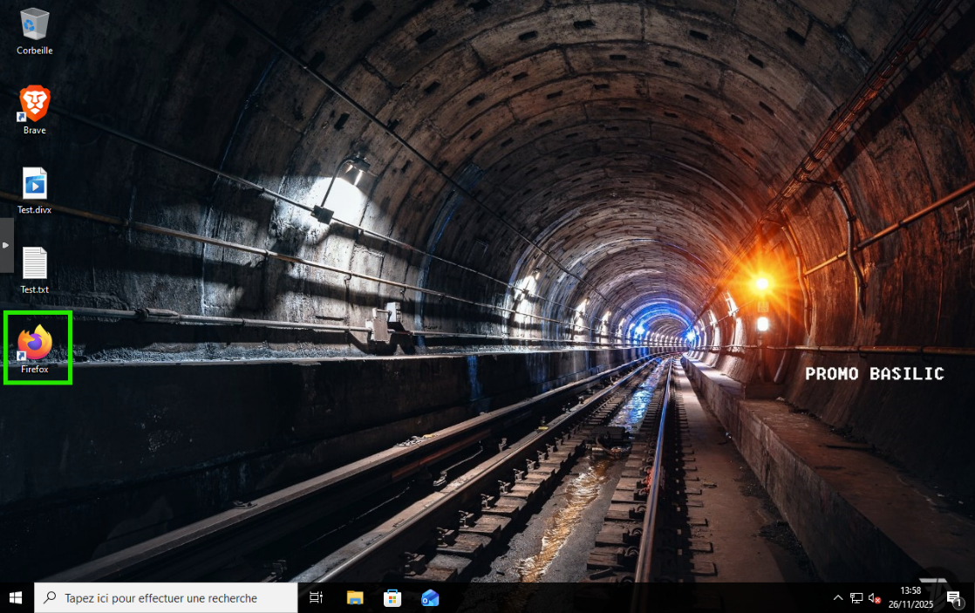Click the network status tray icon
Image resolution: width=975 pixels, height=613 pixels.
point(856,598)
